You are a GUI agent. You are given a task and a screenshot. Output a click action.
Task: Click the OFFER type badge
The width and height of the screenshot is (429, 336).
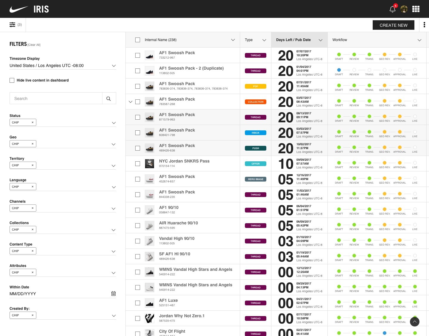256,164
